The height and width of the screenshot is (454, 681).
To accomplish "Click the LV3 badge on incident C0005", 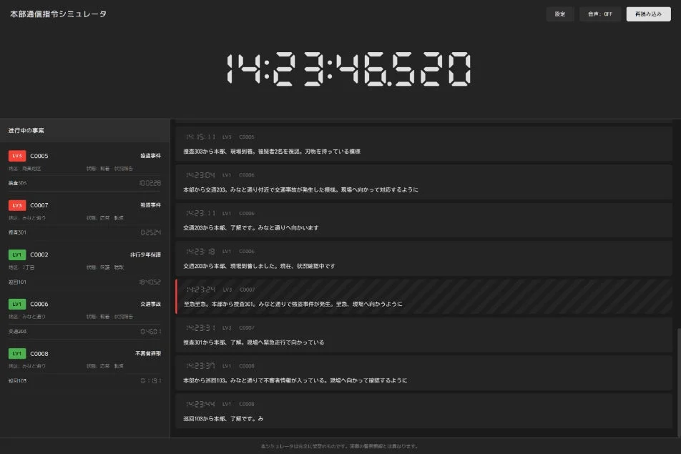I will click(16, 155).
